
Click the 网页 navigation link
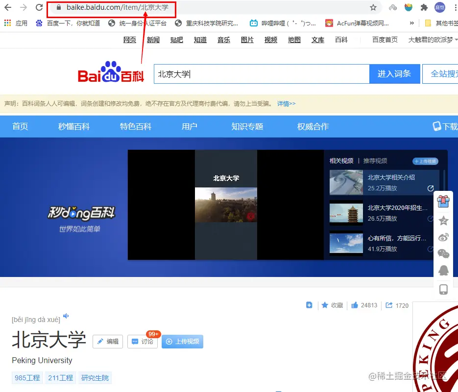pos(129,40)
